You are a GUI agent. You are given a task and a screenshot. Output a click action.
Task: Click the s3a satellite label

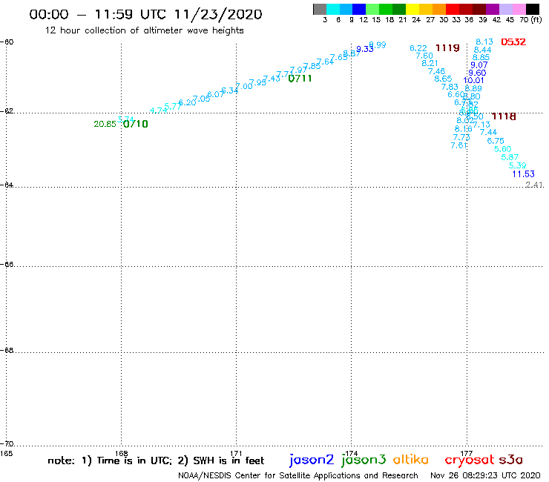[511, 460]
